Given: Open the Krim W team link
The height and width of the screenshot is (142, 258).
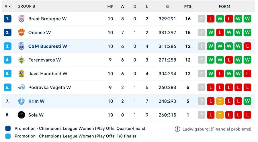Looking at the screenshot, I should pos(36,101).
